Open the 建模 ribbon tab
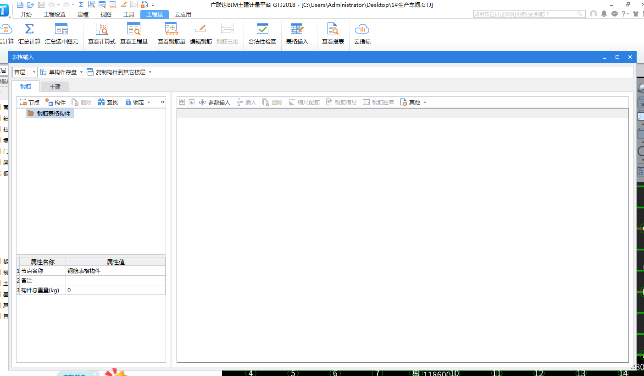644x376 pixels. [83, 14]
